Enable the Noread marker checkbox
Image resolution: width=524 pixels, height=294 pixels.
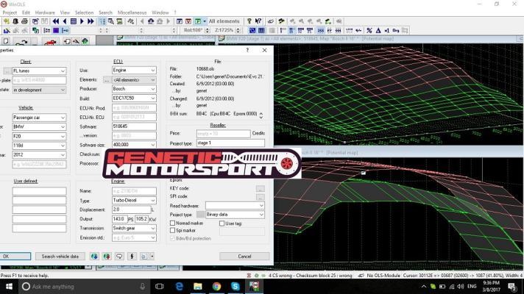pos(173,223)
